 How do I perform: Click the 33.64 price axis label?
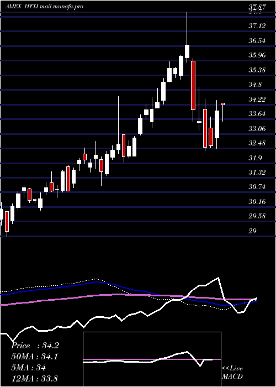(x=257, y=114)
